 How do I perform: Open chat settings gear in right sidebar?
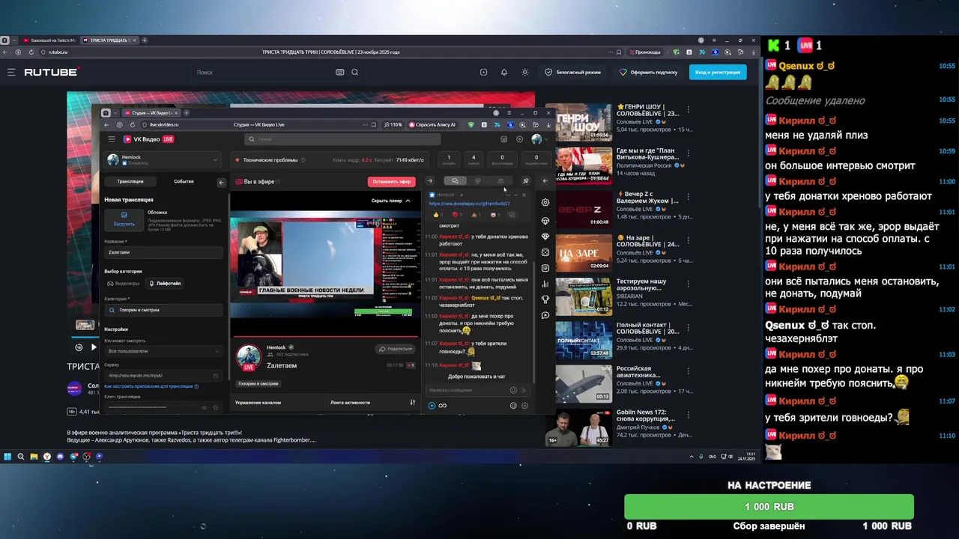(545, 202)
